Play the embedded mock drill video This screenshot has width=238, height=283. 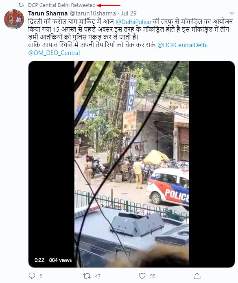coord(131,164)
